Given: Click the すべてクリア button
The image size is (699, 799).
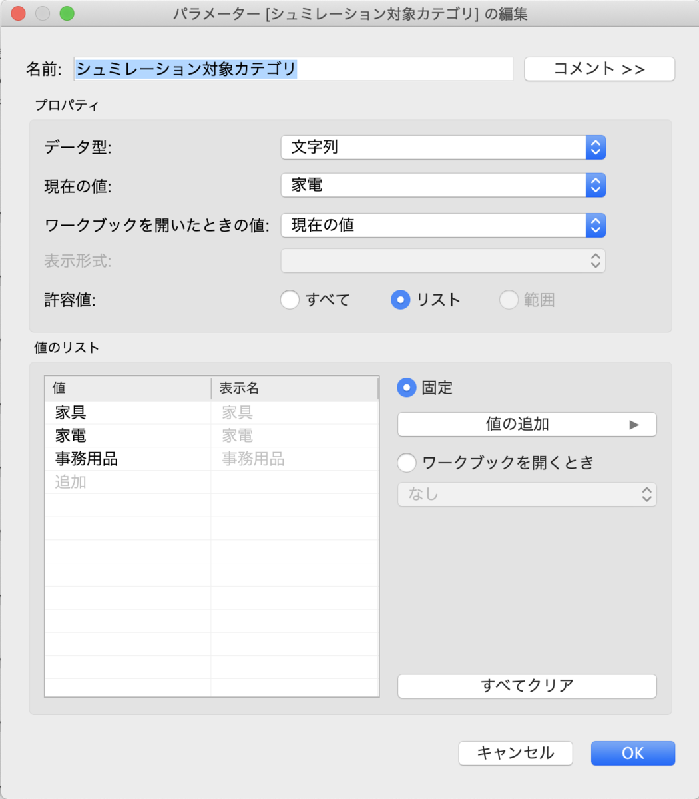Looking at the screenshot, I should tap(527, 686).
